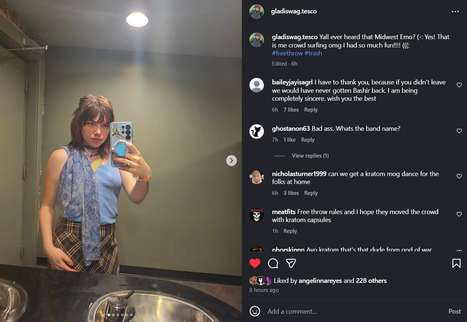Screen dimensions: 467x322
Task: View the 228 others who liked
Action: pos(371,281)
